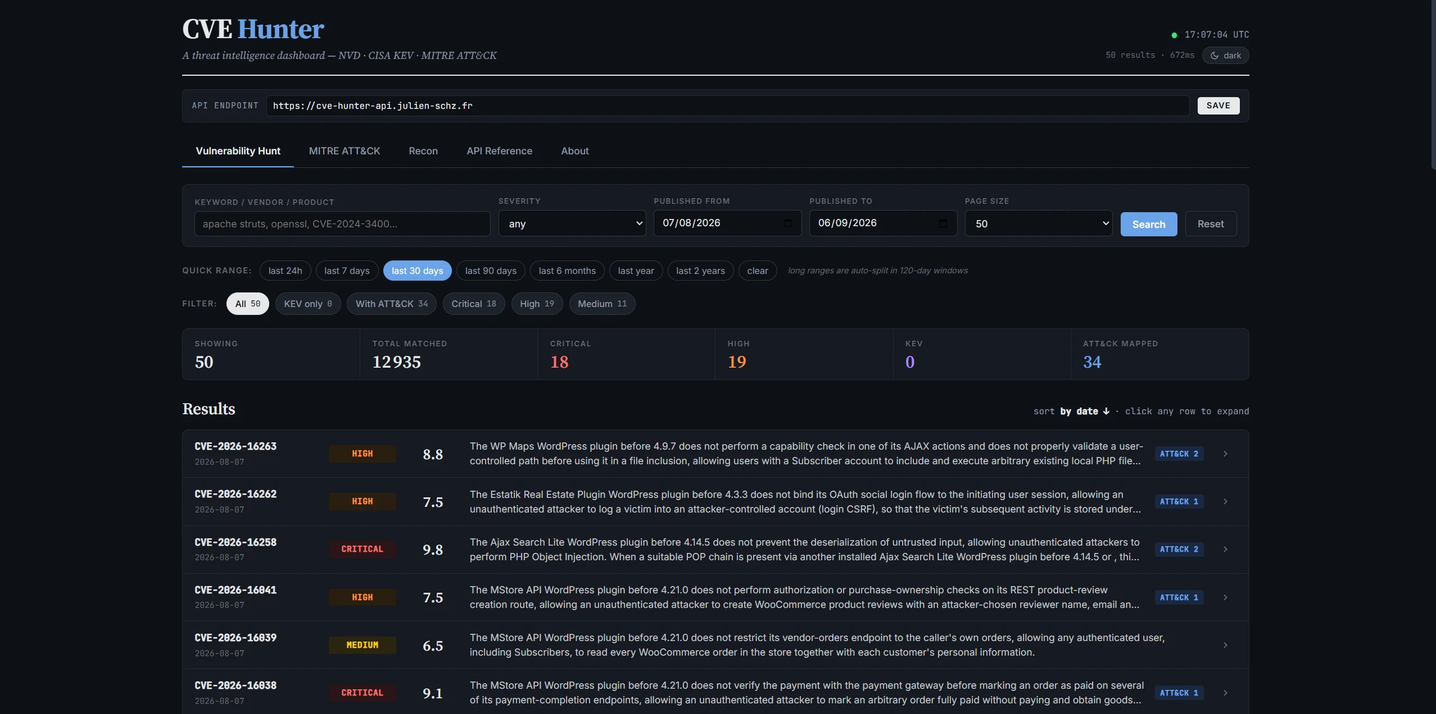Open the Page Size dropdown
Screen dimensions: 1436x714
[1039, 223]
